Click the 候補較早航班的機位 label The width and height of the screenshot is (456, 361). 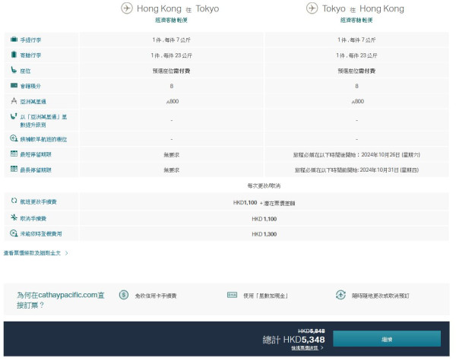[43, 139]
